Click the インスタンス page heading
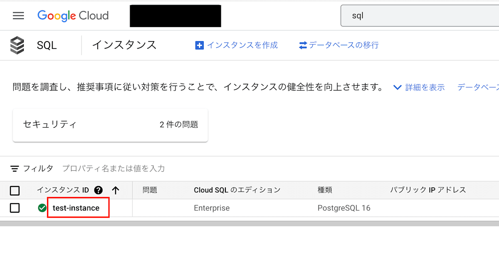The image size is (499, 278). 124,45
